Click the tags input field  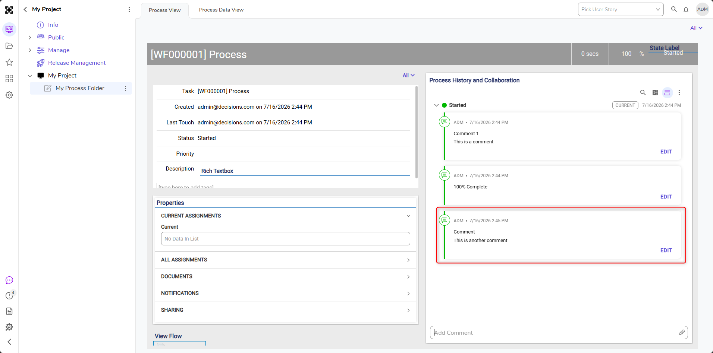(283, 186)
